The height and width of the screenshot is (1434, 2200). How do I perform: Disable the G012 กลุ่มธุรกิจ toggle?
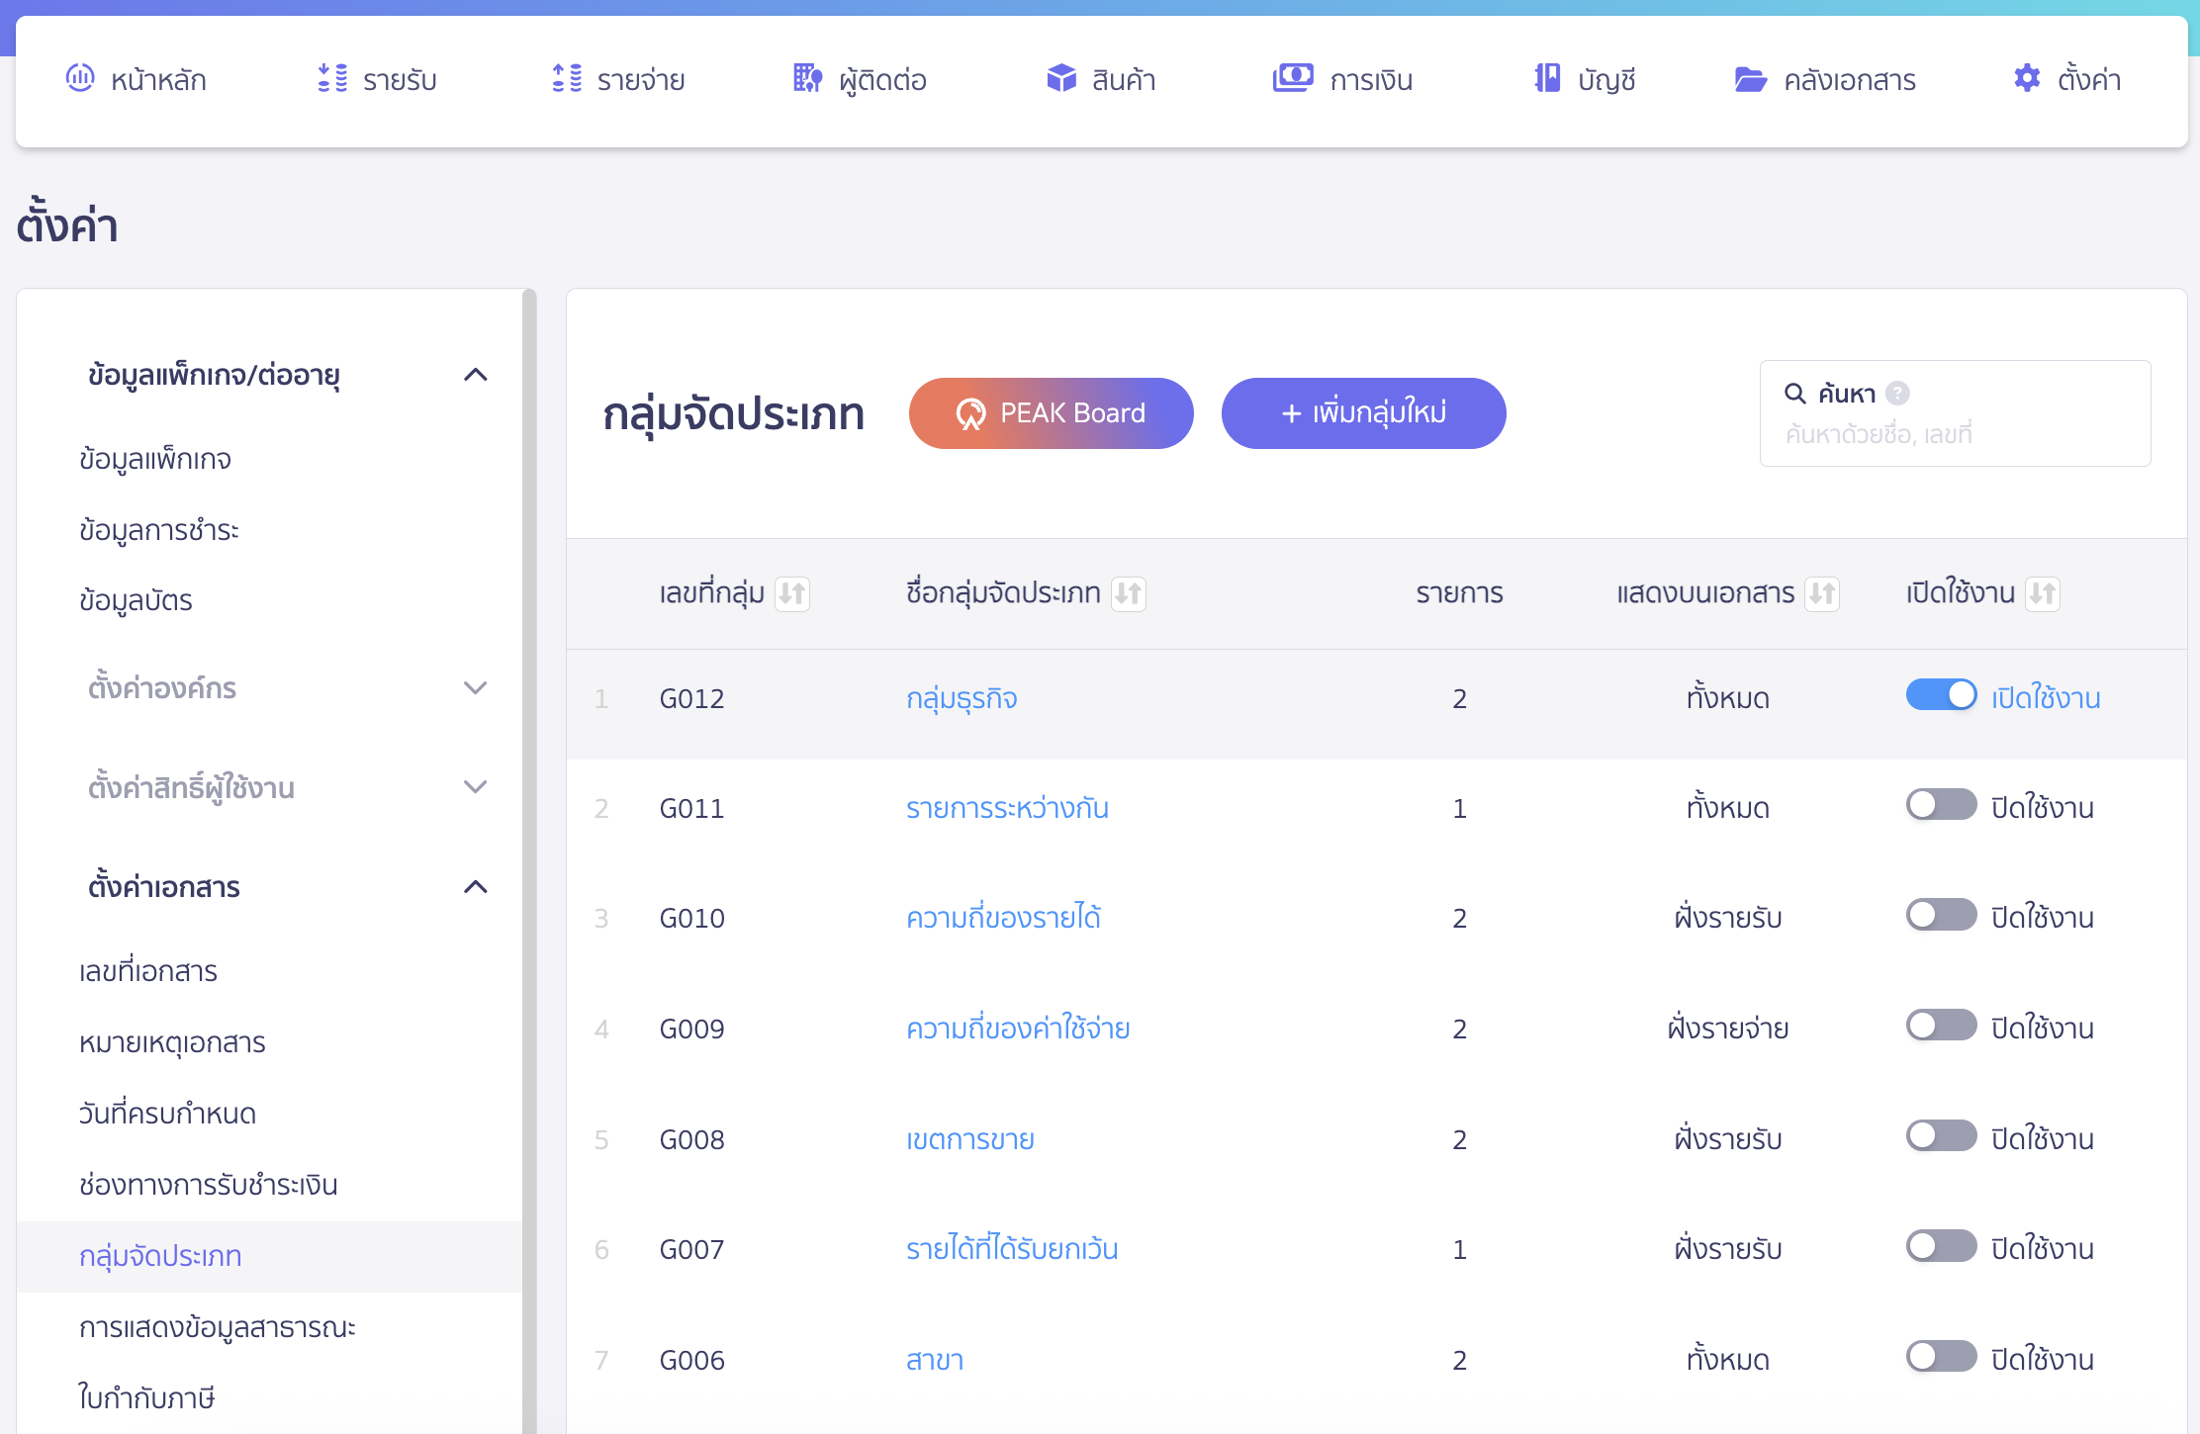click(1941, 695)
